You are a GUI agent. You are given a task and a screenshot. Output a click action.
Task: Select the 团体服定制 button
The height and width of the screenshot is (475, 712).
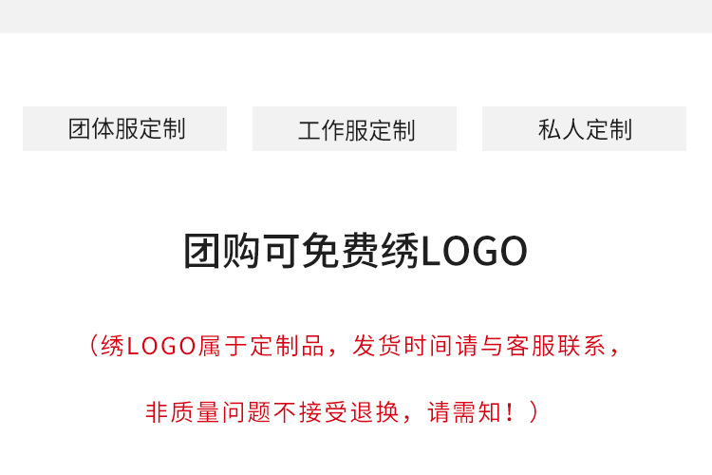point(125,128)
